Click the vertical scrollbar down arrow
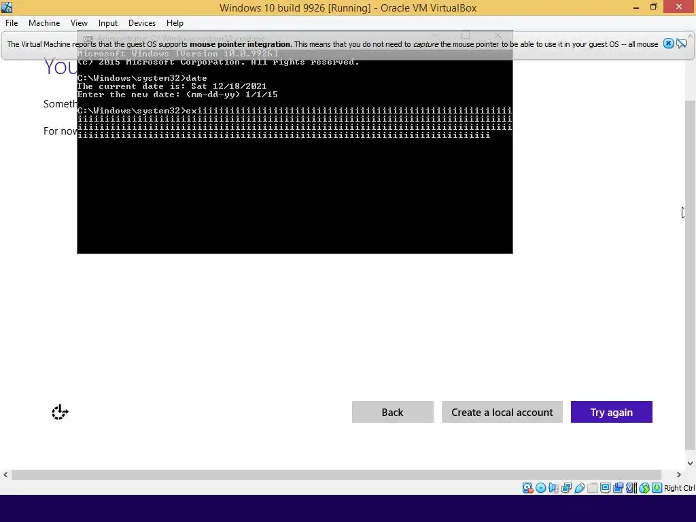 point(691,463)
